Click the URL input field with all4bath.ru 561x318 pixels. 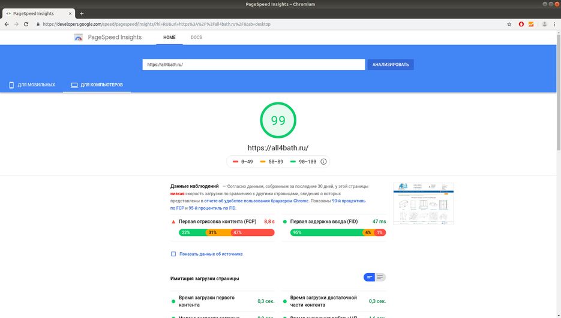pos(254,65)
